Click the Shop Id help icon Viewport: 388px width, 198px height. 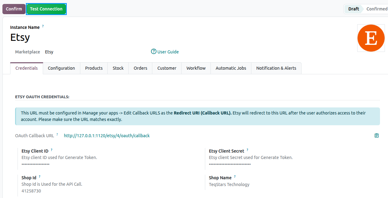coord(40,177)
